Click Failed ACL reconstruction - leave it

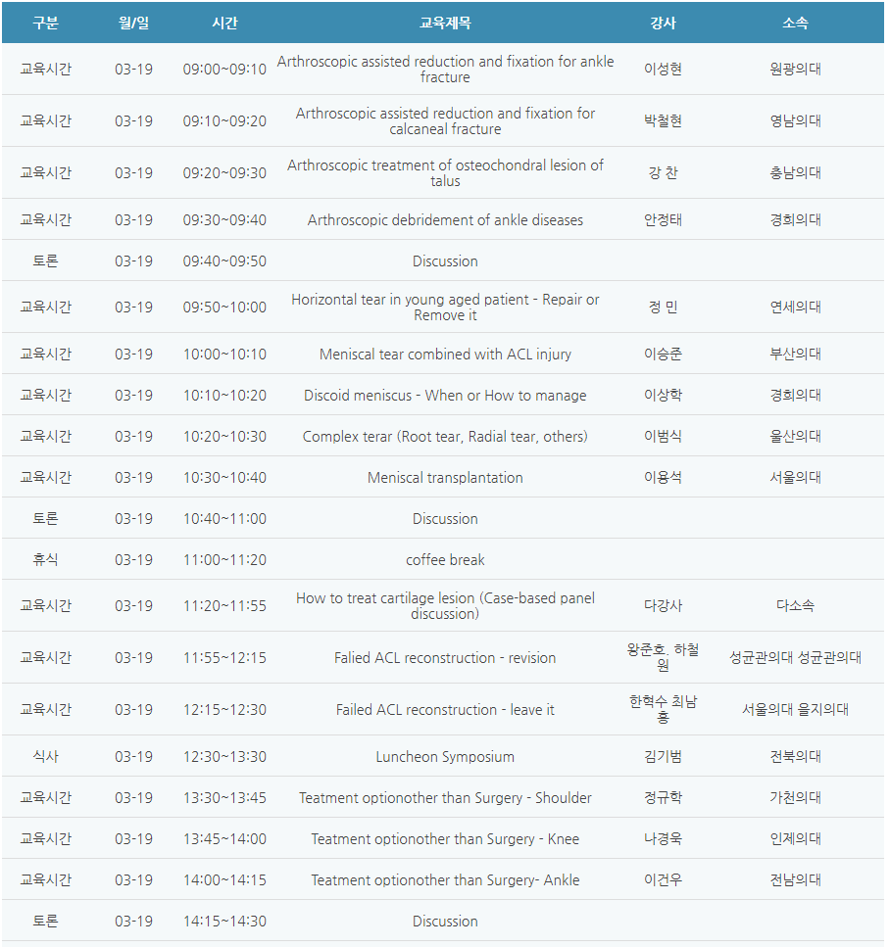[x=445, y=710]
